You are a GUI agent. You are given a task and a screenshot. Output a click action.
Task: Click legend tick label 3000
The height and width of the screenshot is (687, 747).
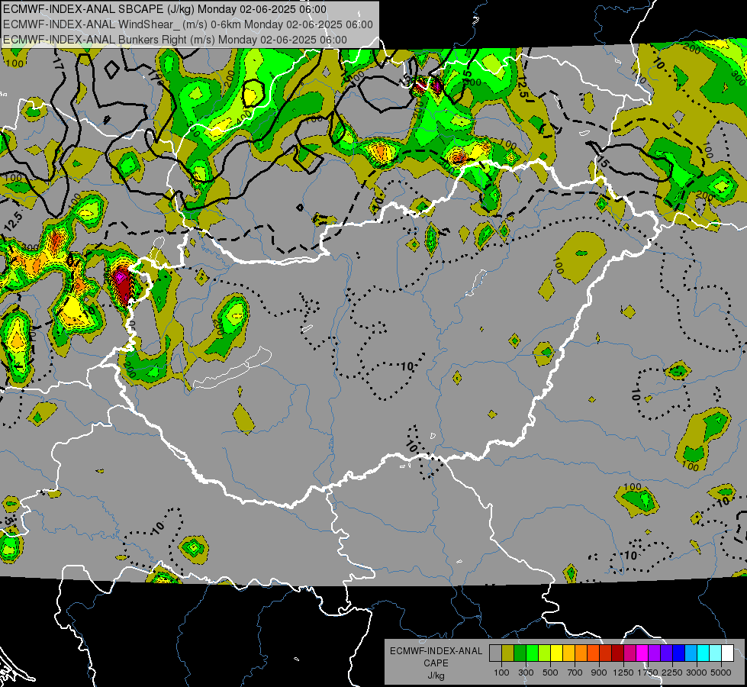pos(697,672)
